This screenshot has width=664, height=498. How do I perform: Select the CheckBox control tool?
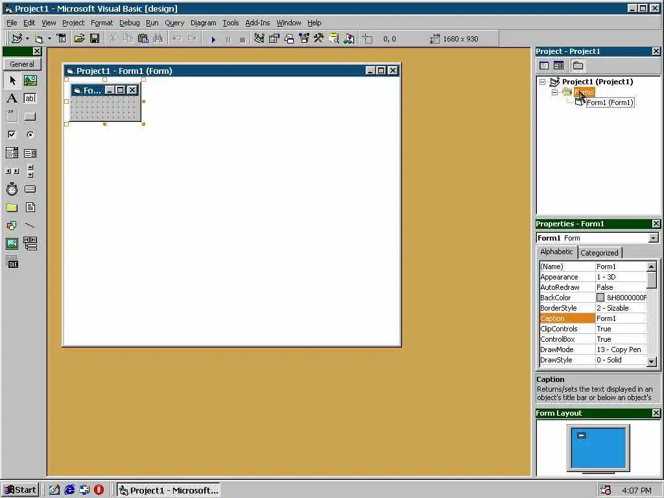click(x=12, y=135)
